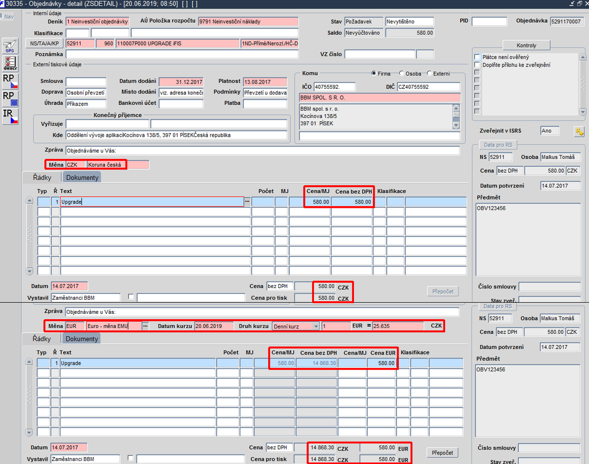Click the up arrow of the BBM address box scrollbar

(456, 108)
